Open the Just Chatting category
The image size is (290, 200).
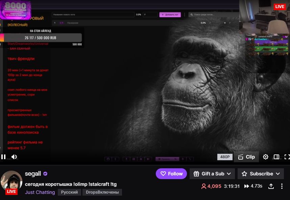coord(40,192)
